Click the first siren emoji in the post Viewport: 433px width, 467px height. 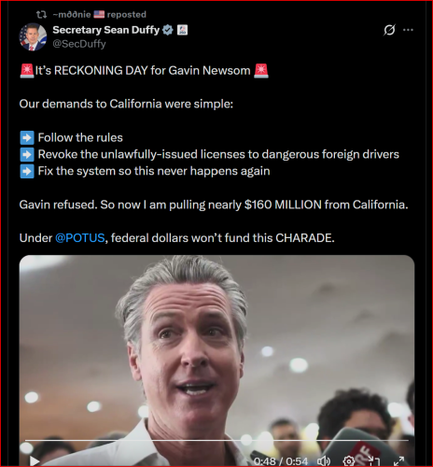27,71
